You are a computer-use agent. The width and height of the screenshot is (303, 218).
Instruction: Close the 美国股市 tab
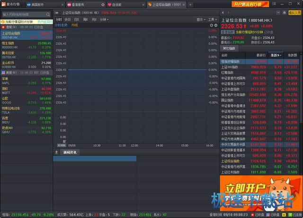point(62,5)
